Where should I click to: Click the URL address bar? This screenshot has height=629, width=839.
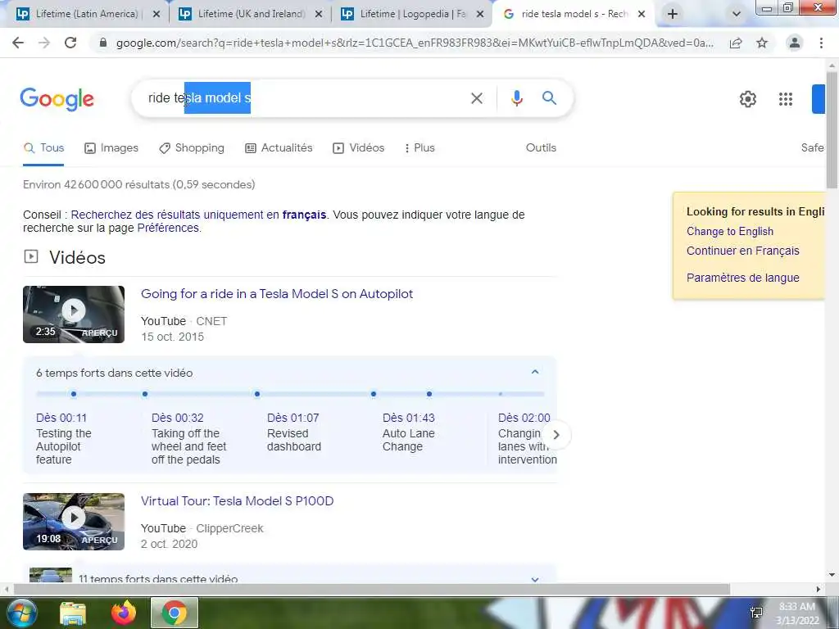point(415,43)
